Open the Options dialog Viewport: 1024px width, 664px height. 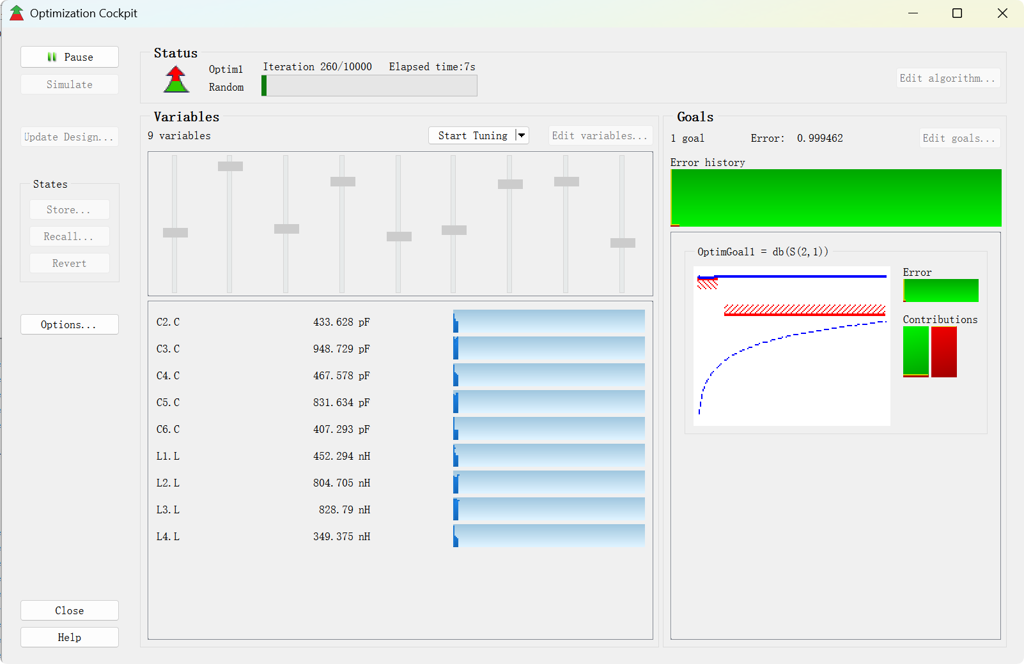[70, 324]
